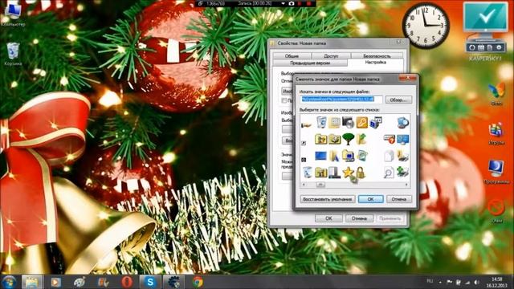
Task: Choose the camera on film strip icon
Action: click(348, 122)
